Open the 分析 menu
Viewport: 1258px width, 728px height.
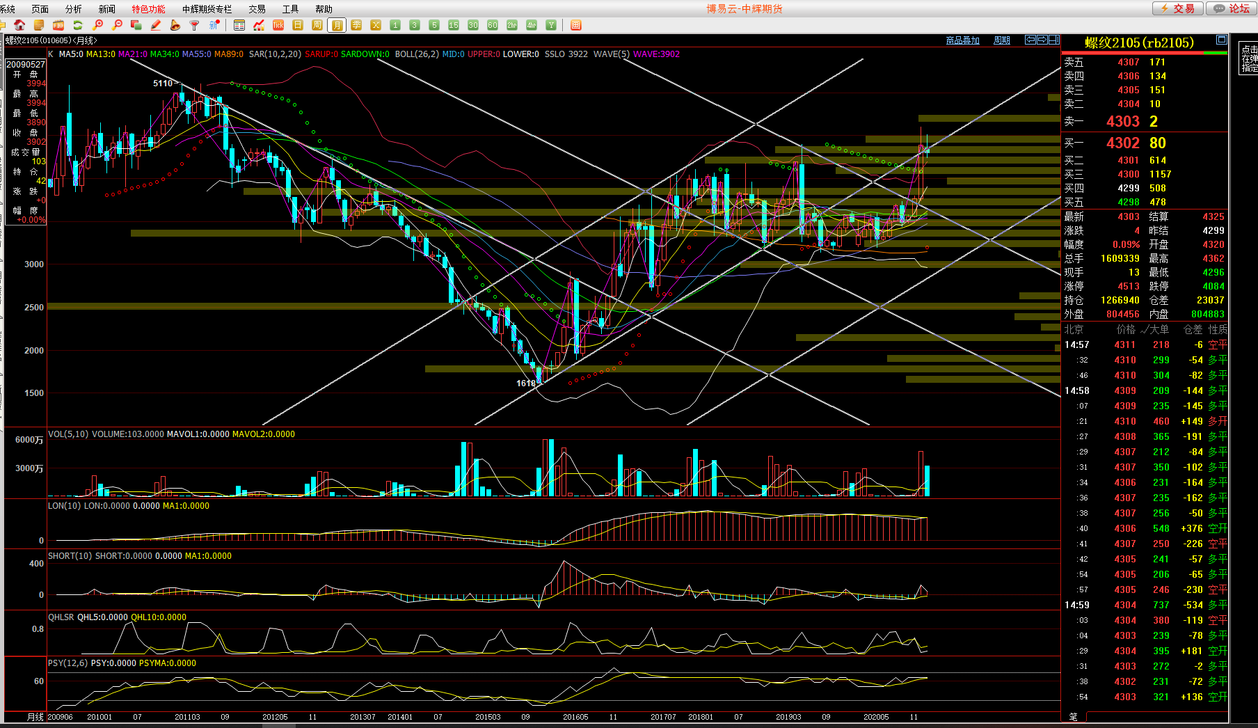coord(73,9)
